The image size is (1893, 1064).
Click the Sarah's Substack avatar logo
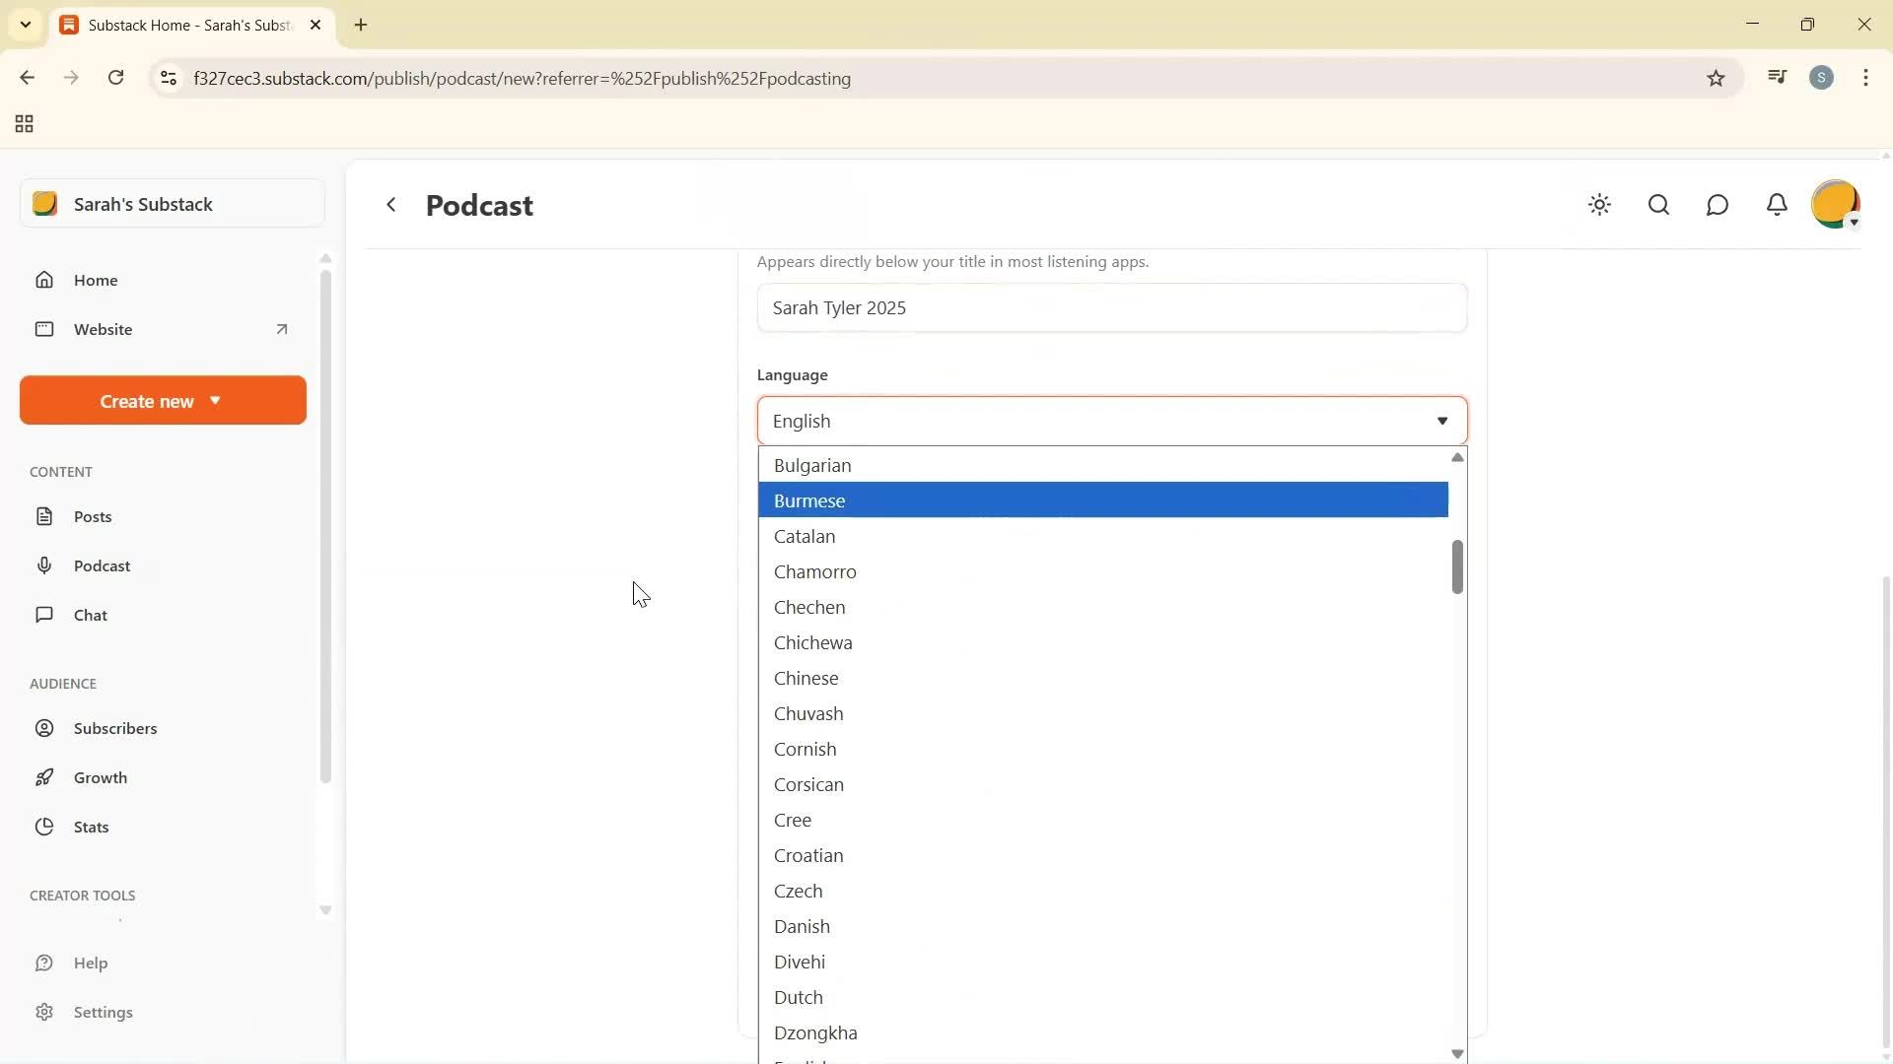point(44,204)
